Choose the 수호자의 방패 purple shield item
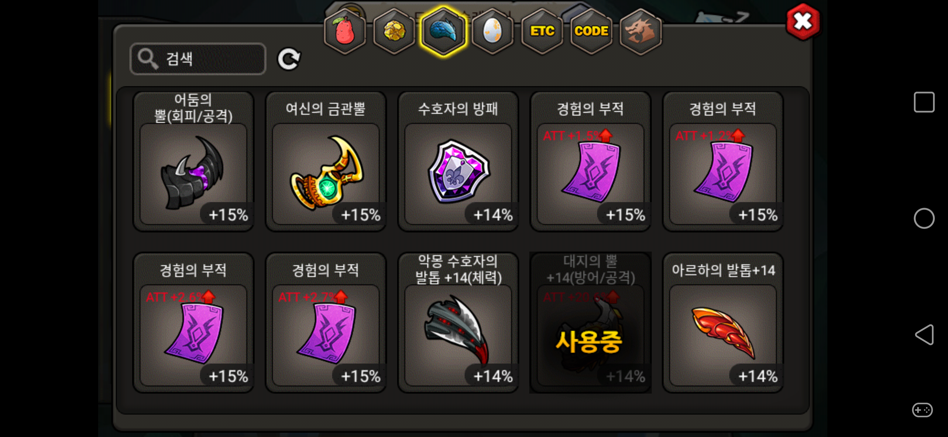This screenshot has height=437, width=948. click(x=458, y=161)
